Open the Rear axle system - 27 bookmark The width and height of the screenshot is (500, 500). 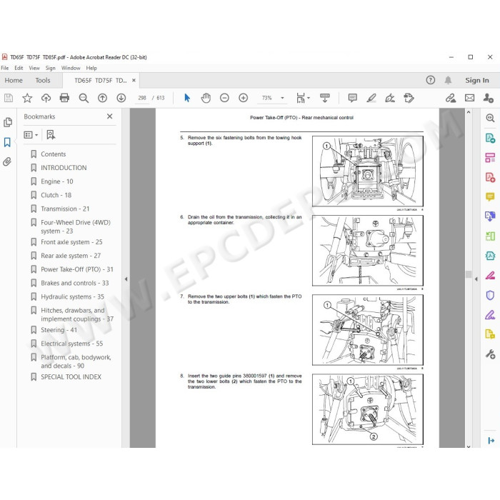[71, 256]
